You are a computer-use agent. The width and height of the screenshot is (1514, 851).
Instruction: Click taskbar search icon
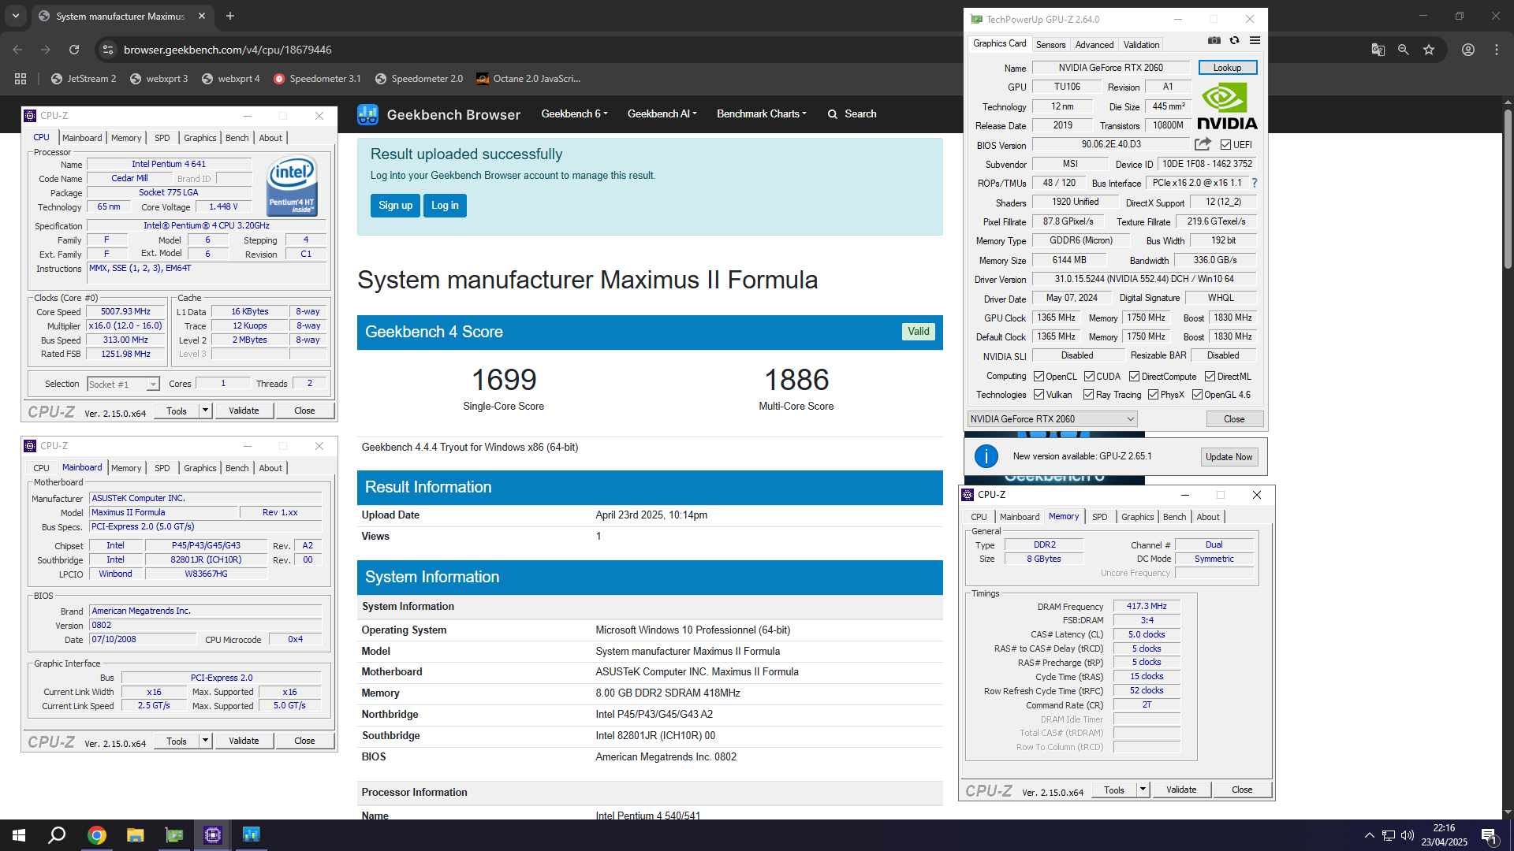click(57, 835)
